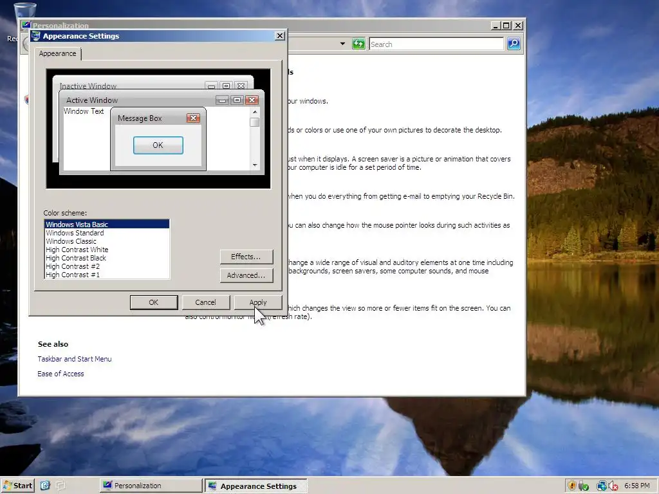Open the security shield tray icon
The width and height of the screenshot is (659, 494).
(571, 486)
